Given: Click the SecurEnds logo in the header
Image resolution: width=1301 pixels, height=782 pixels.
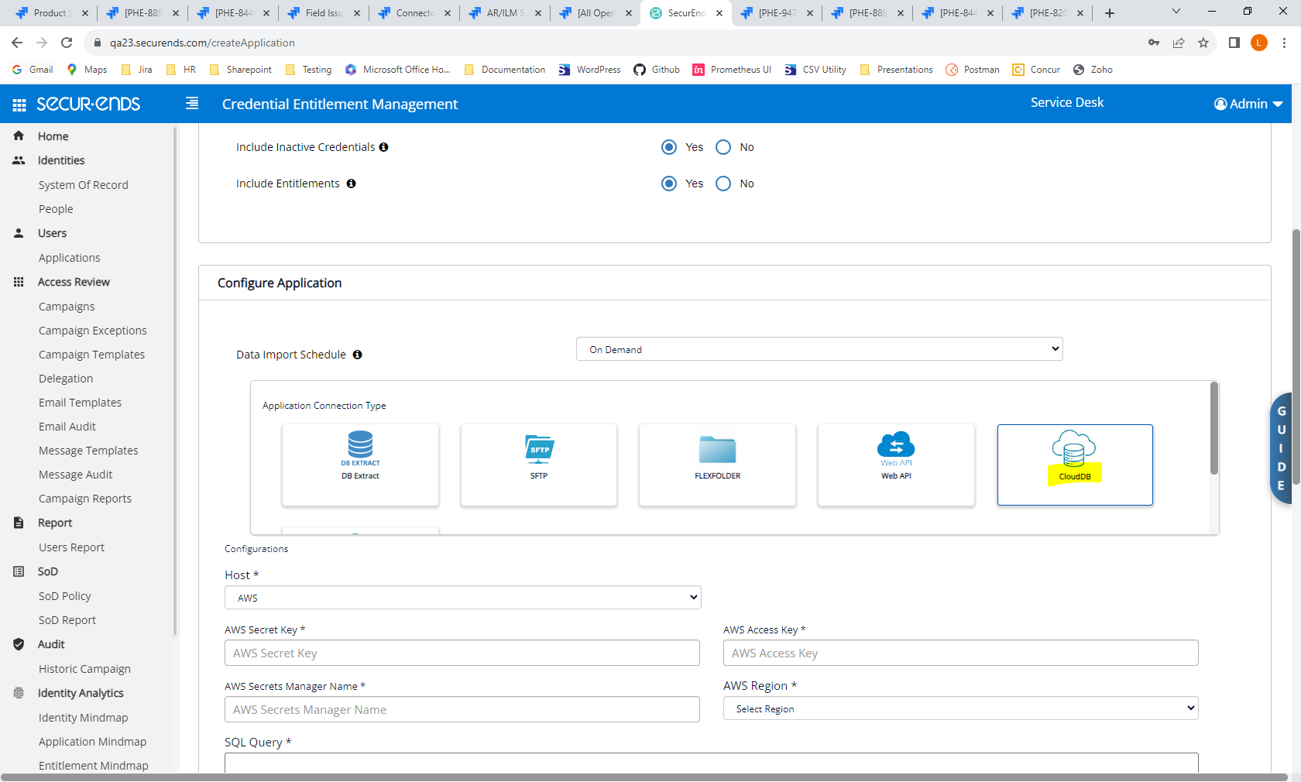Looking at the screenshot, I should tap(87, 103).
